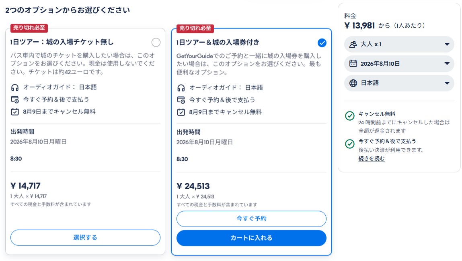Click the headphones icon in the ticket-included option

click(x=181, y=88)
